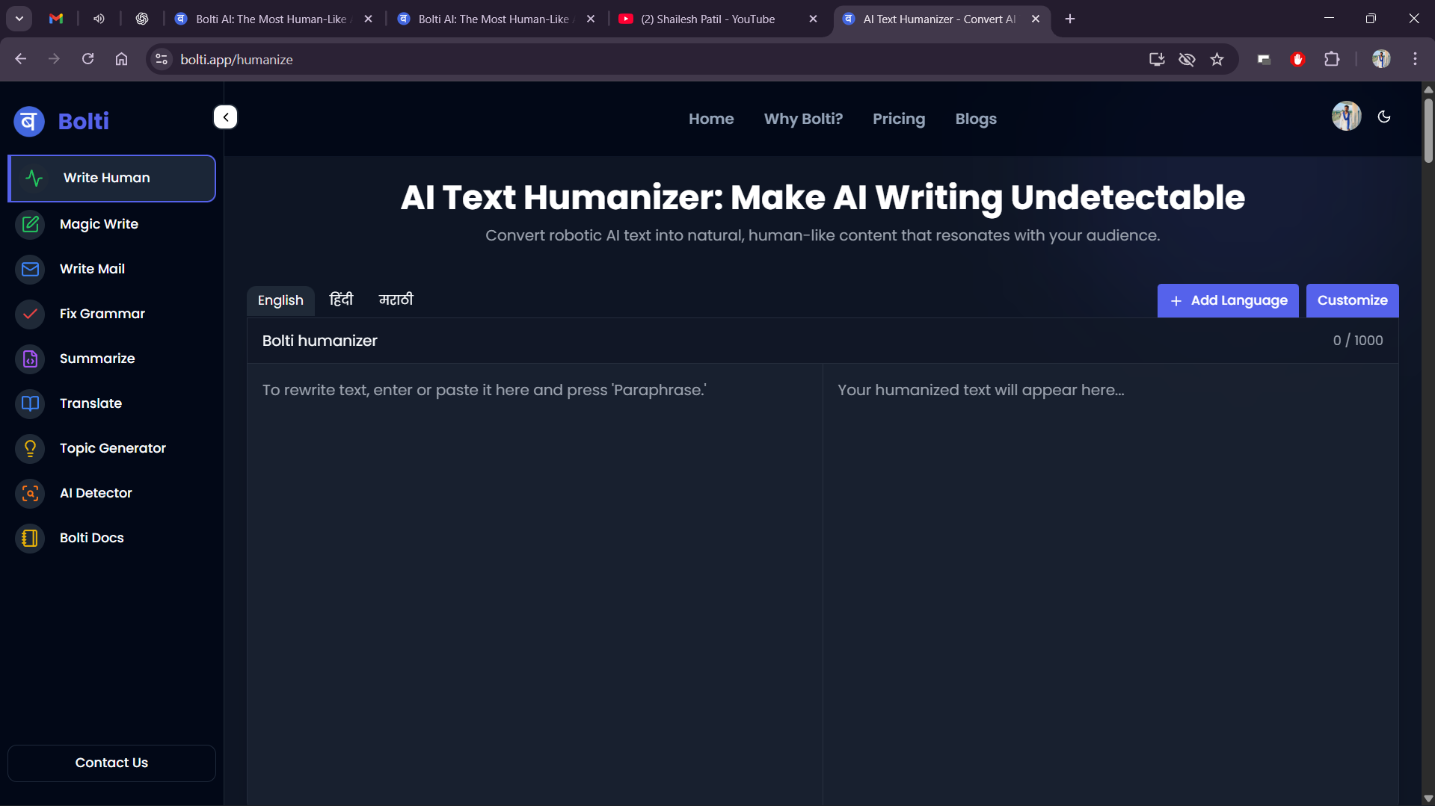The image size is (1435, 806).
Task: Open the Summarize tool
Action: (97, 359)
